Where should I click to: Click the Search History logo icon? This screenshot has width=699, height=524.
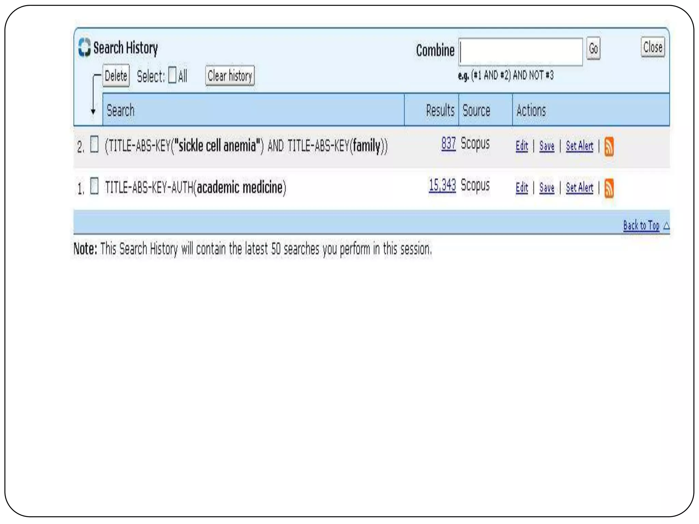84,47
